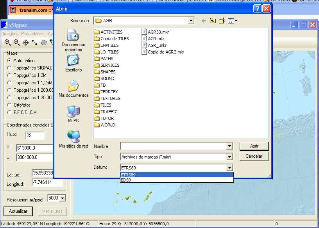Select Topográfico 1:2M radio button
319x228 pixels.
click(x=9, y=75)
